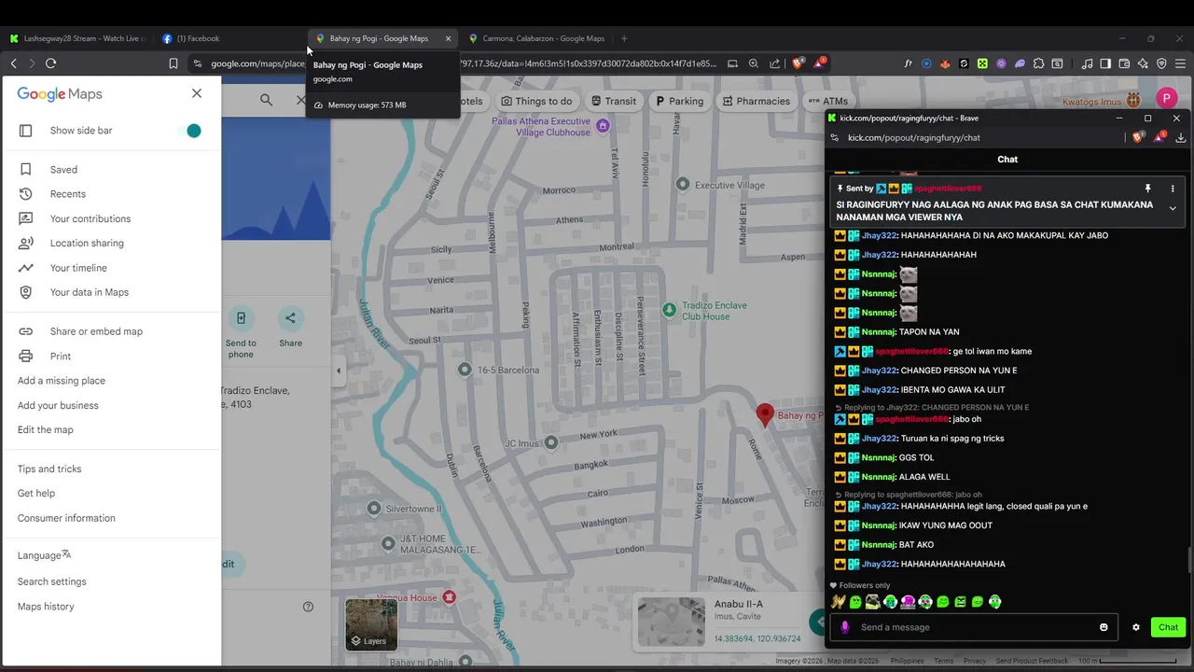This screenshot has width=1194, height=672.
Task: Click the JC Imus map marker
Action: (551, 442)
